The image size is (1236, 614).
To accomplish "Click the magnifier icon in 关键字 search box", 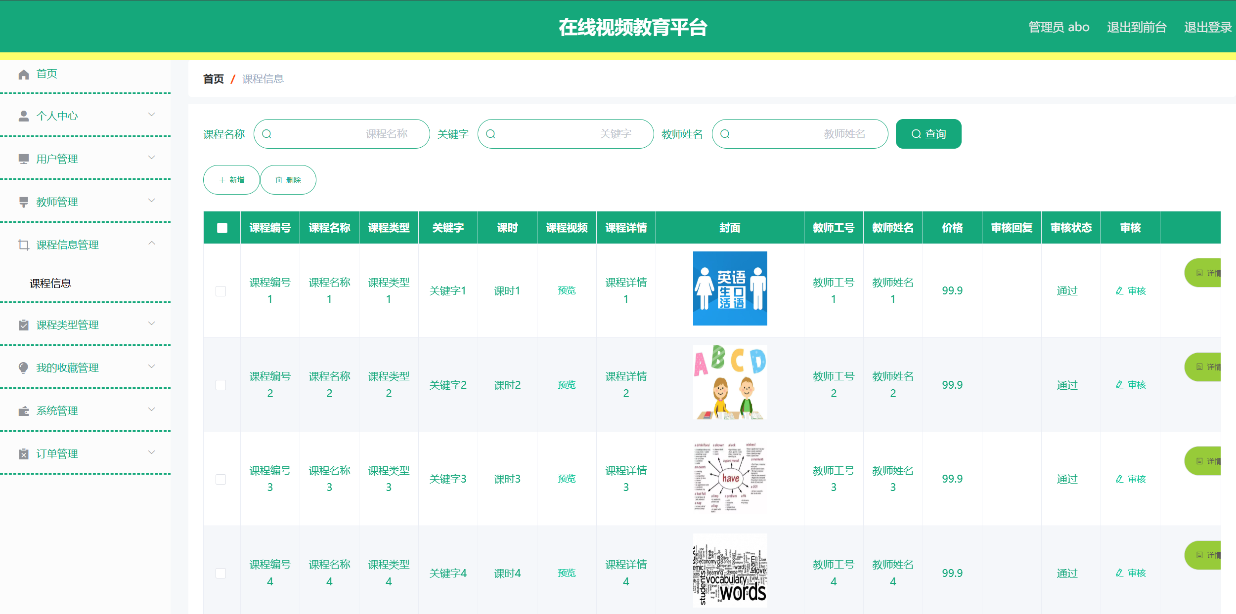I will 490,134.
